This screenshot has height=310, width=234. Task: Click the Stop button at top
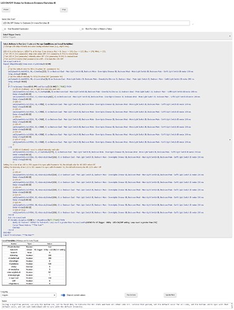[64, 10]
